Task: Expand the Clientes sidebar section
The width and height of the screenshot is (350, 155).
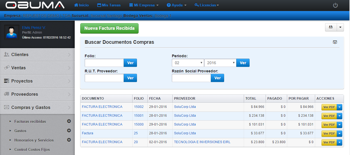Action: 37,55
